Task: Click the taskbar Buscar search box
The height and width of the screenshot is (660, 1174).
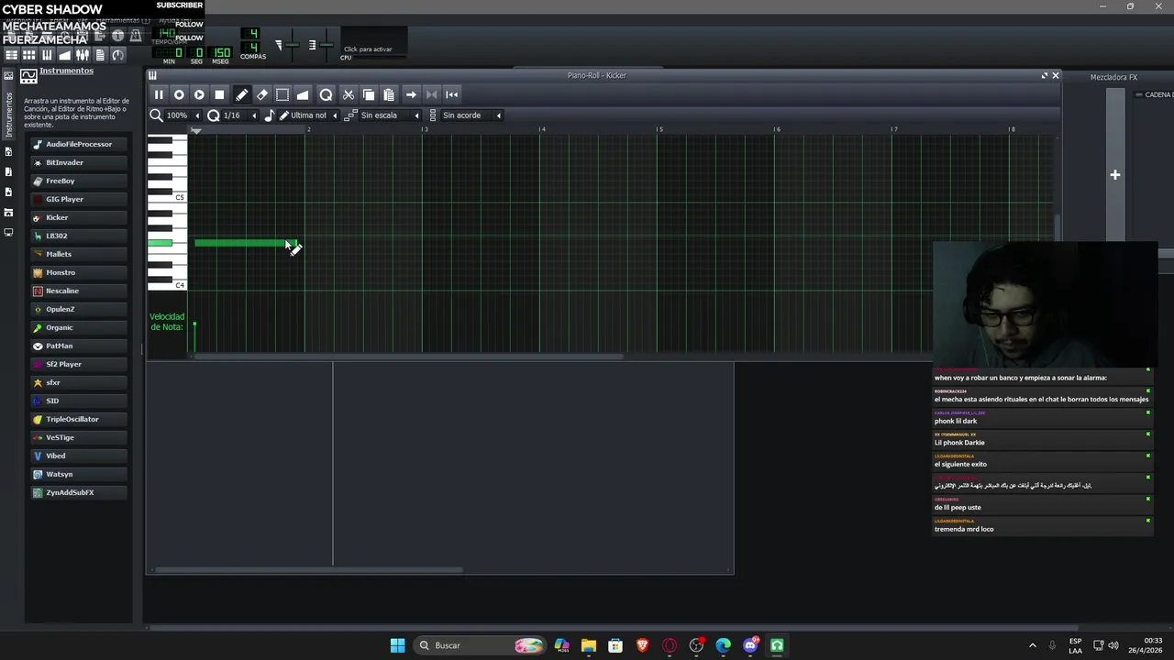Action: [479, 645]
